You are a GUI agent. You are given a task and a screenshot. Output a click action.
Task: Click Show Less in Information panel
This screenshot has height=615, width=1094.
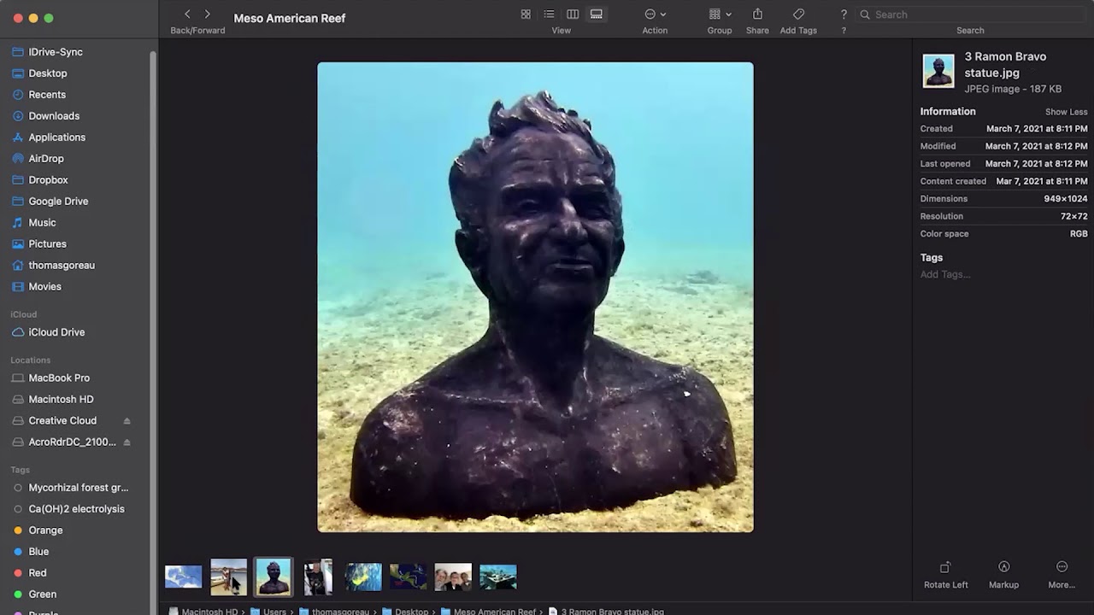pyautogui.click(x=1066, y=112)
